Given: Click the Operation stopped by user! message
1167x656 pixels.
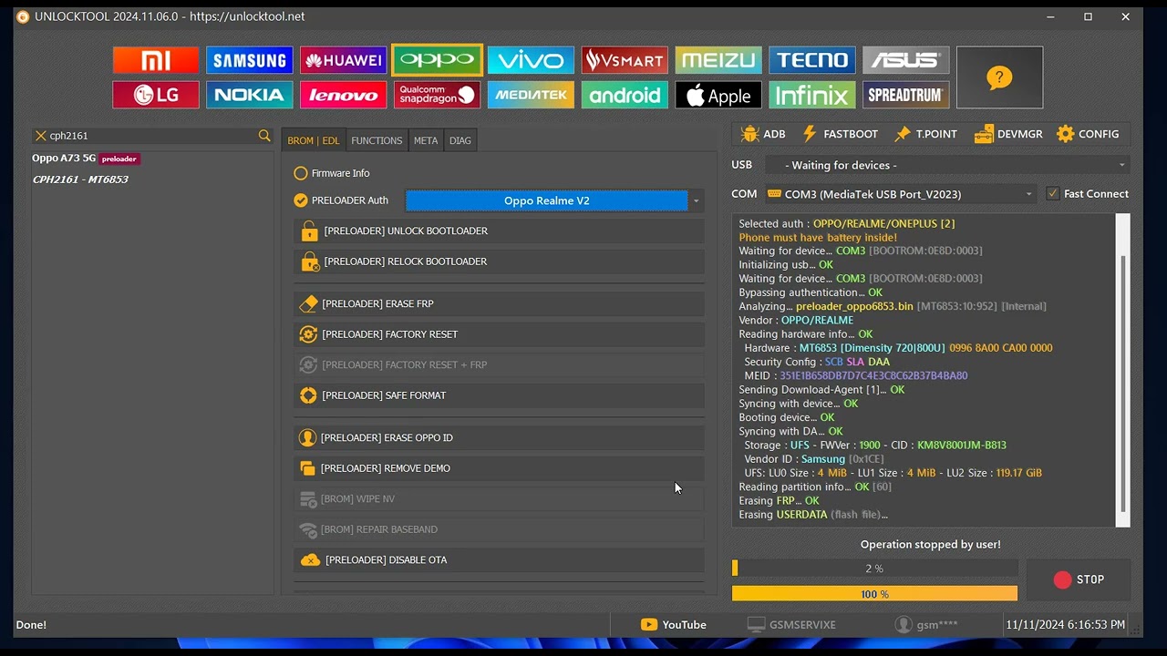Looking at the screenshot, I should point(931,545).
